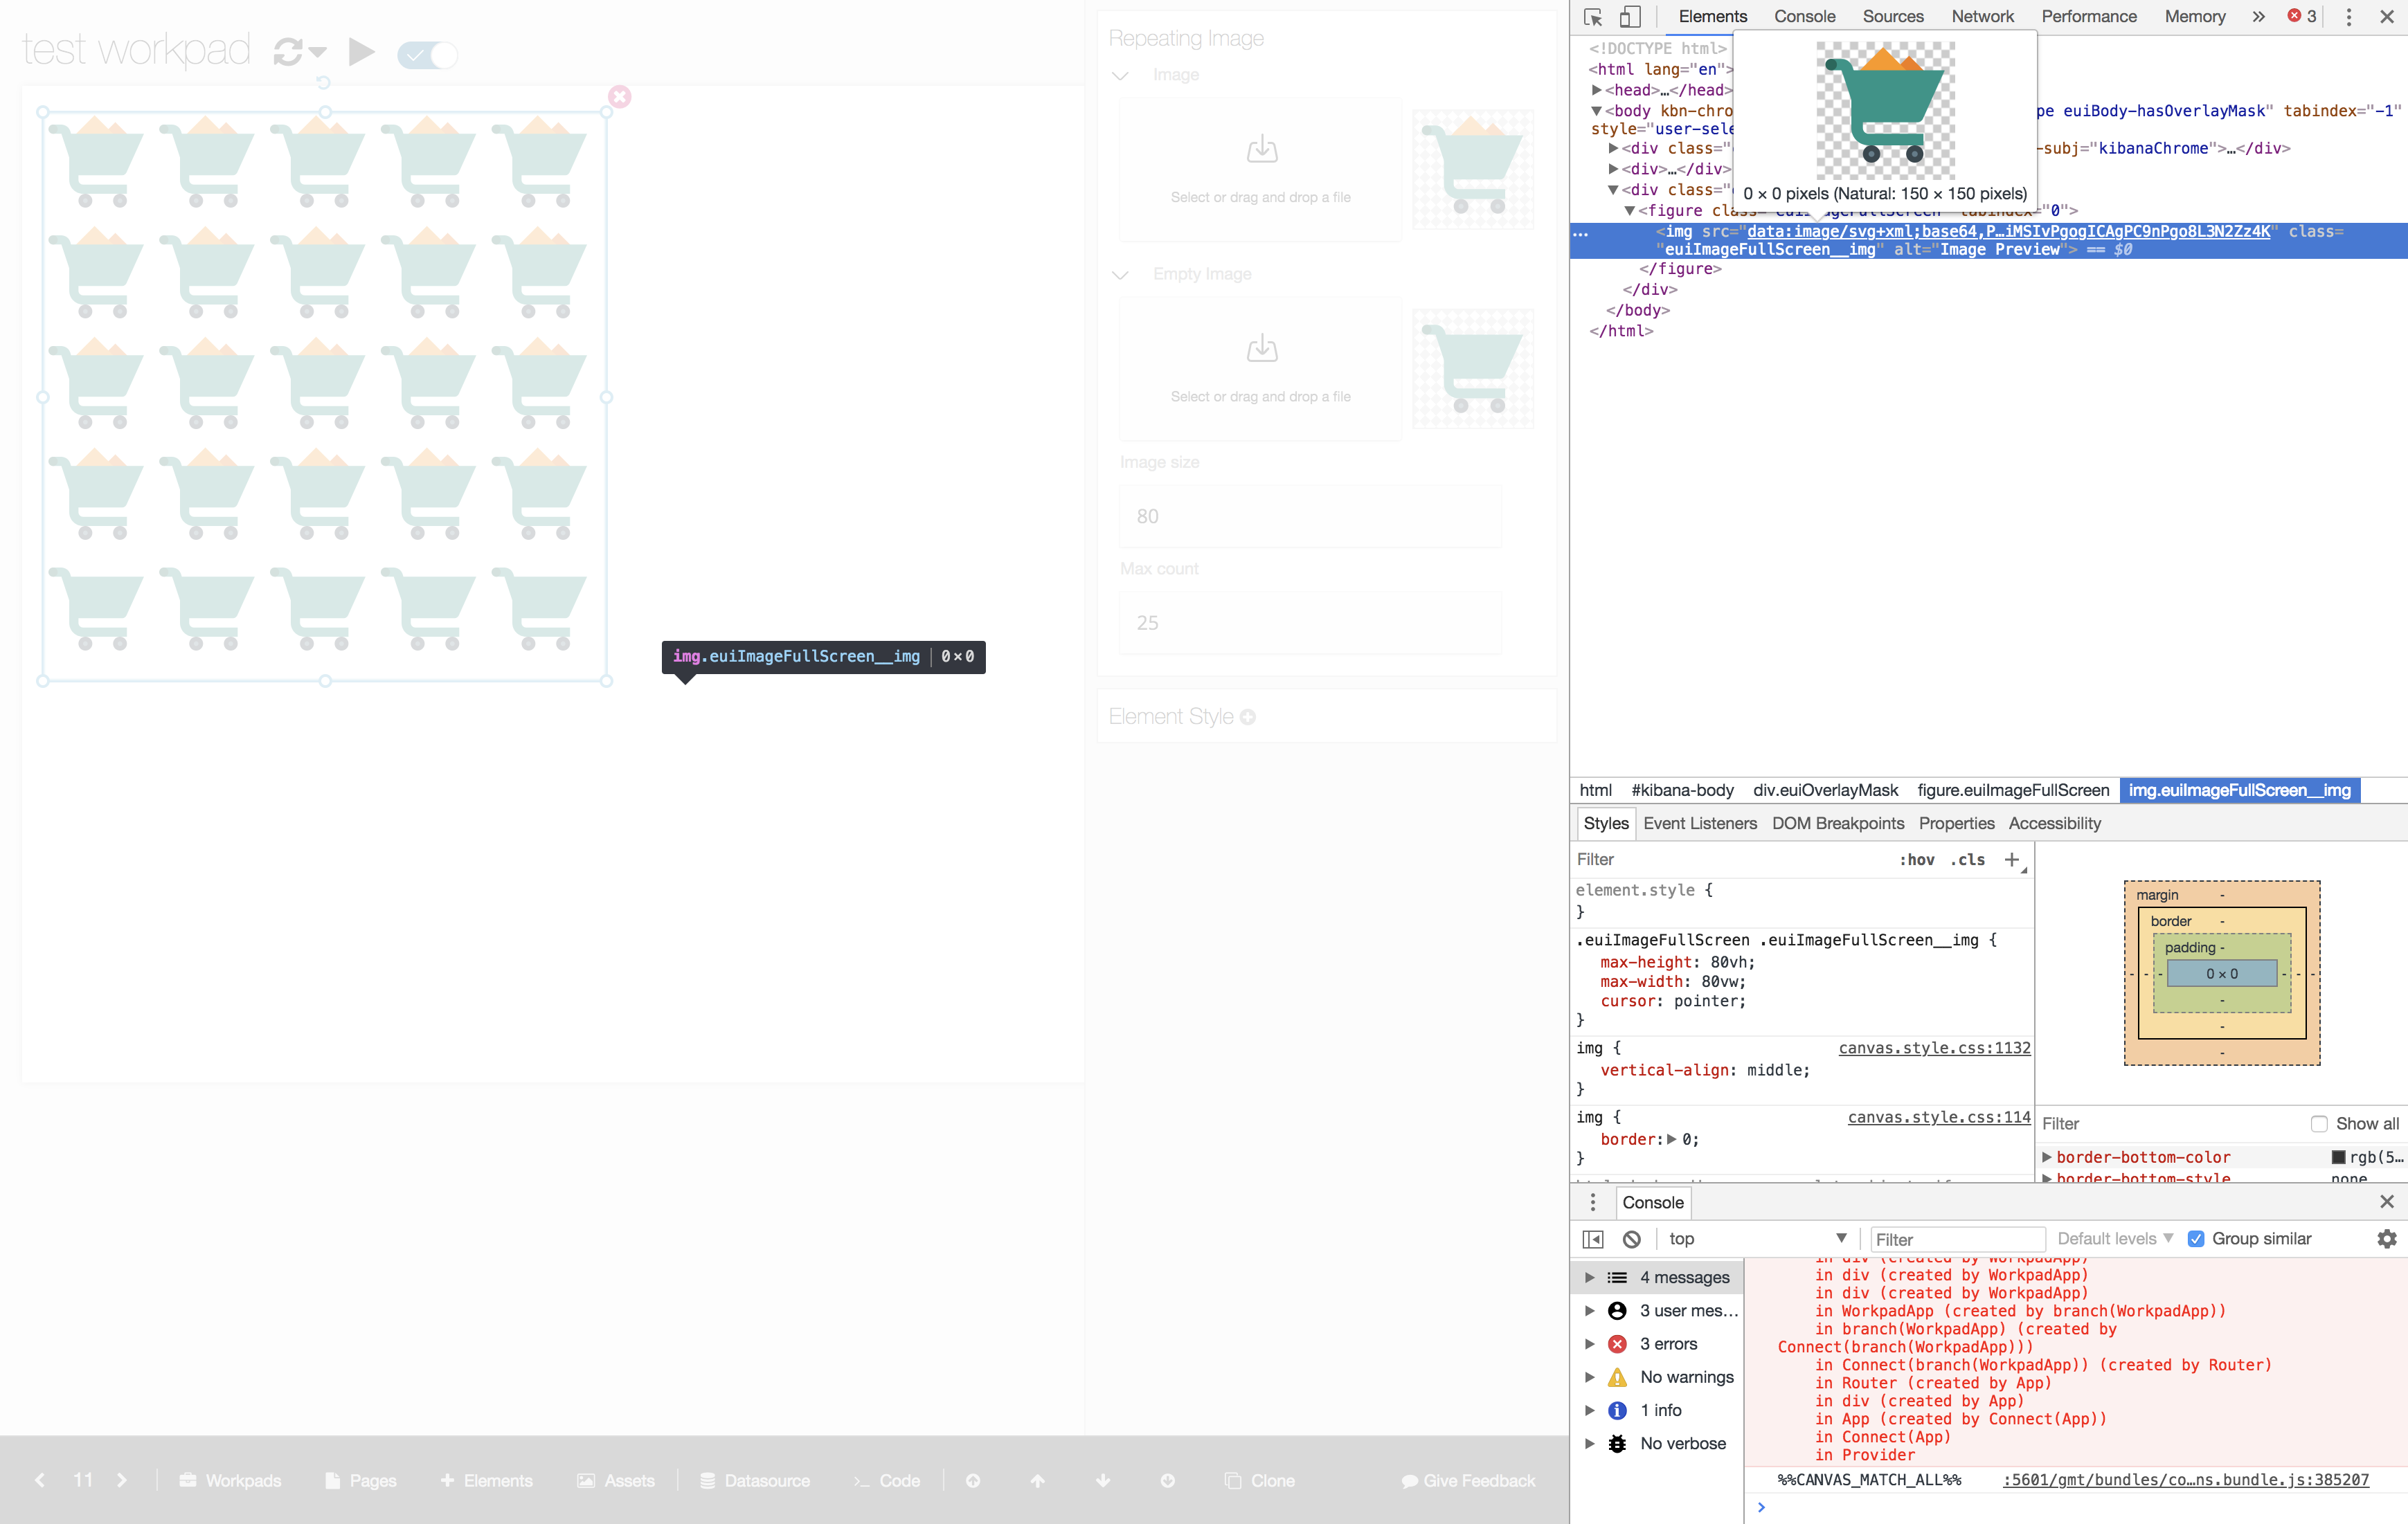Open the Assets panel from the bottom toolbar
Screen dimensions: 2408x1524
(617, 1480)
